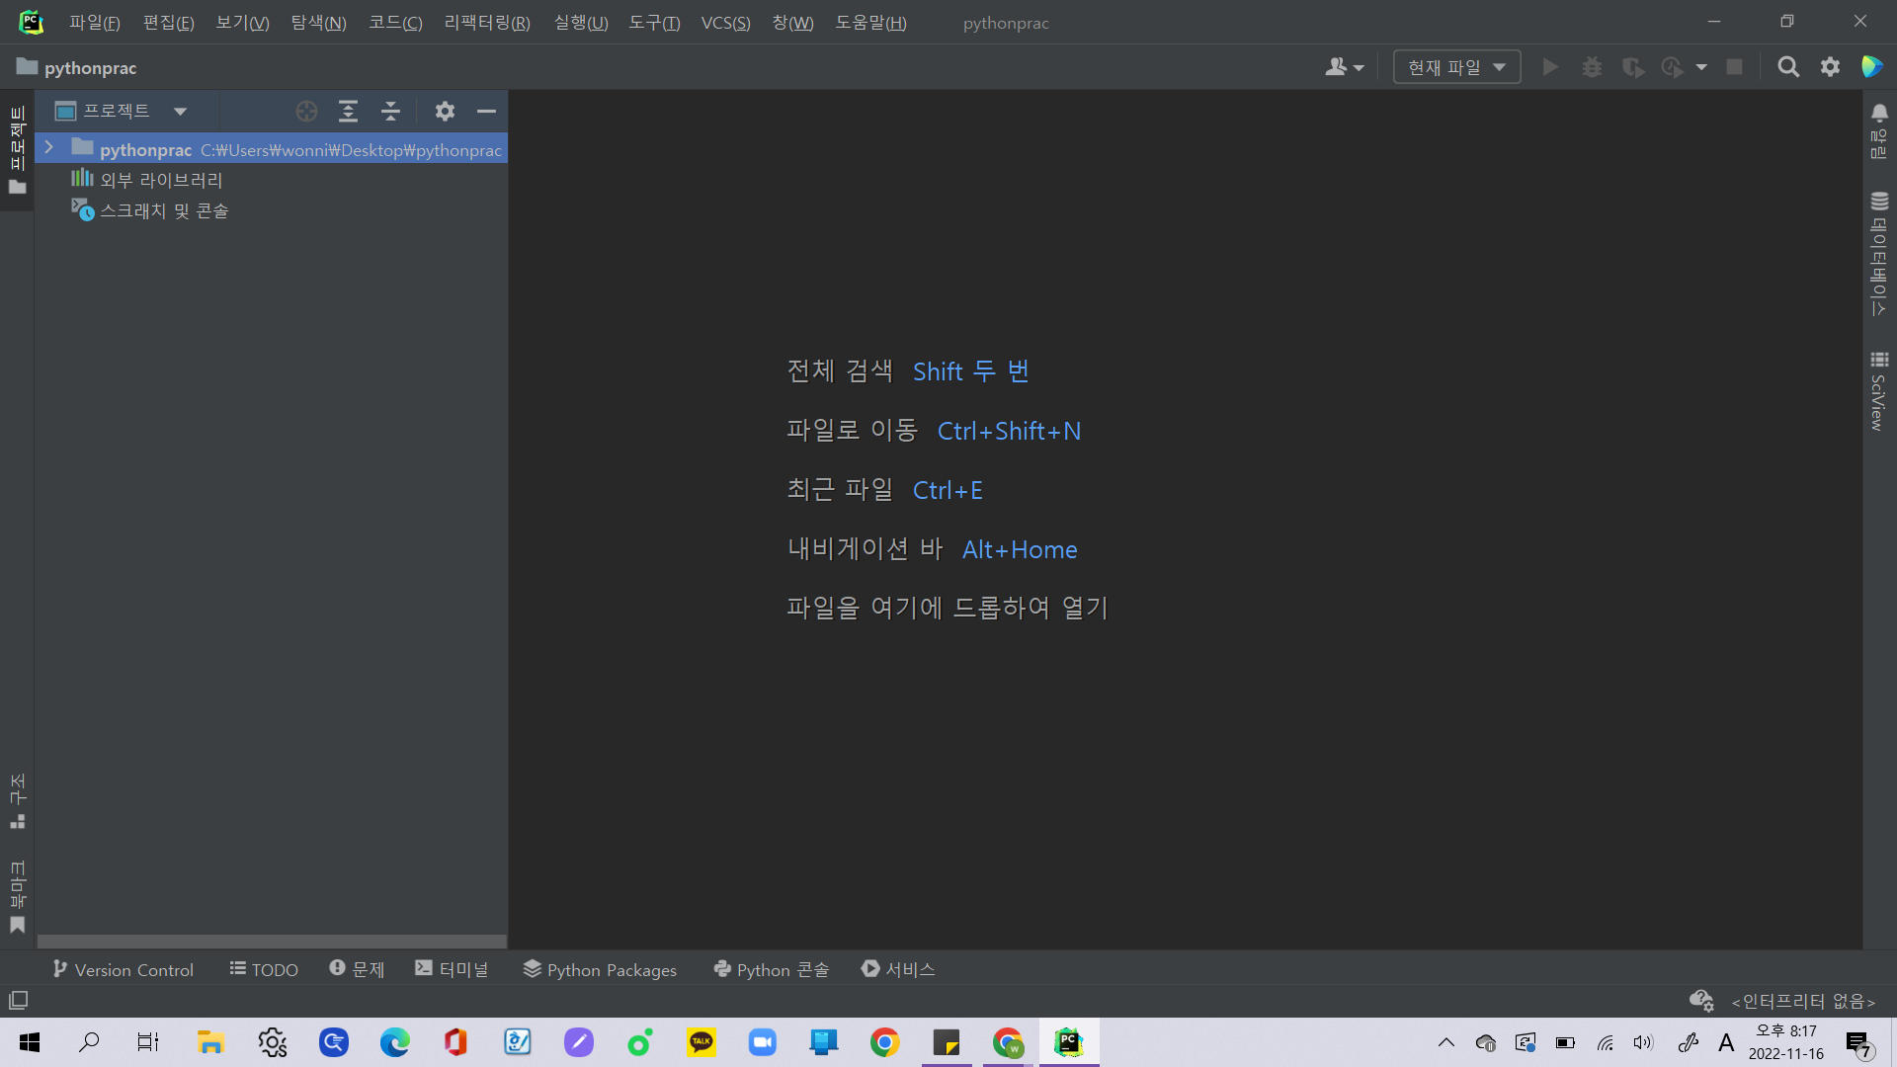Expand the pythonprac project folder
The width and height of the screenshot is (1897, 1067).
tap(48, 148)
